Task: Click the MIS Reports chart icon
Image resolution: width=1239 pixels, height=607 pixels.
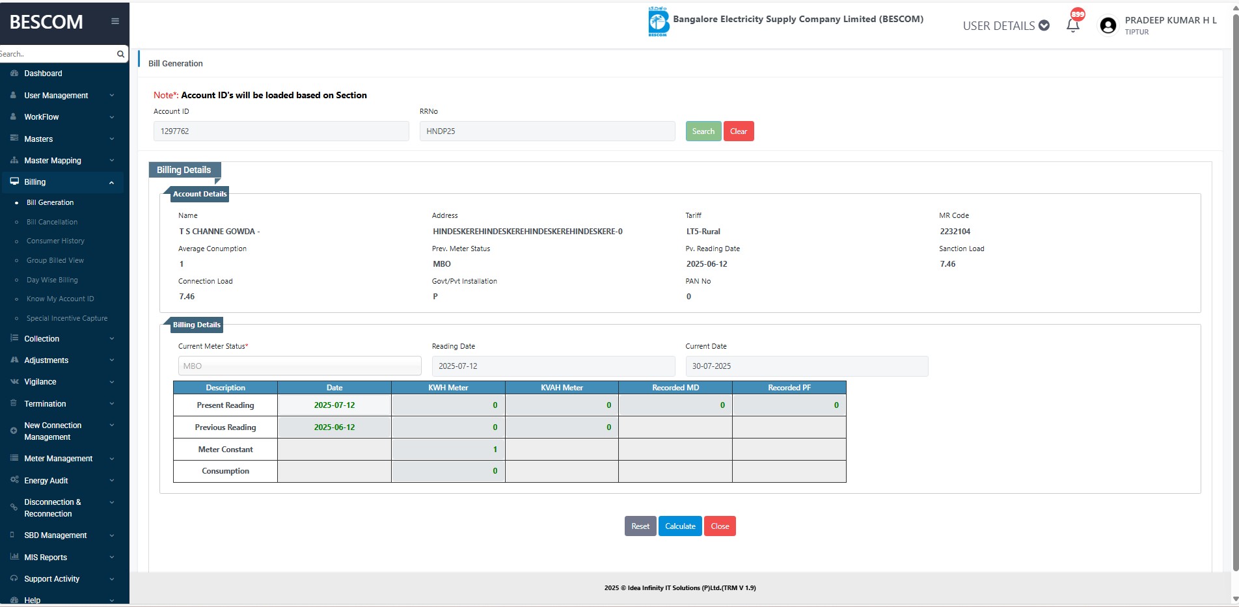Action: click(x=14, y=557)
